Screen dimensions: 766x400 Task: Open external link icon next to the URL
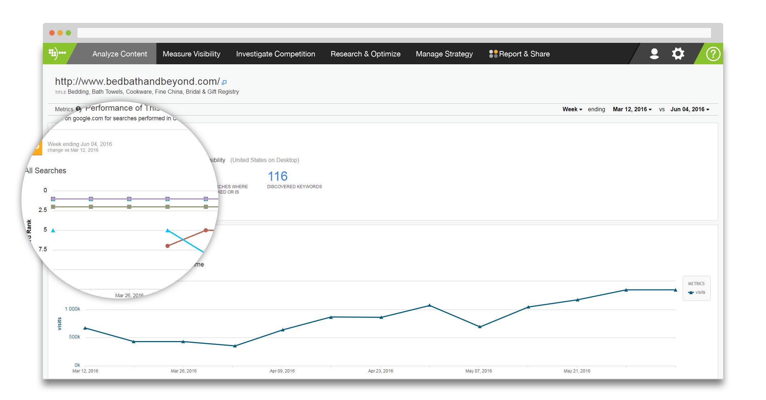[224, 82]
